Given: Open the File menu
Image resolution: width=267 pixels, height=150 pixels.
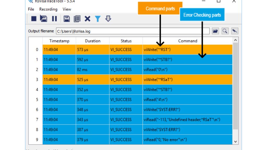Looking at the screenshot, I should click(31, 9).
